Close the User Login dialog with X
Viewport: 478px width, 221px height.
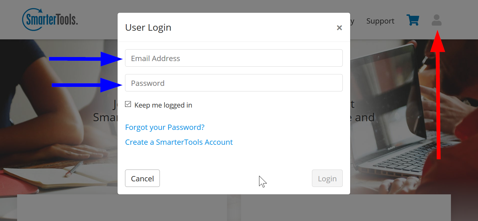(x=339, y=28)
